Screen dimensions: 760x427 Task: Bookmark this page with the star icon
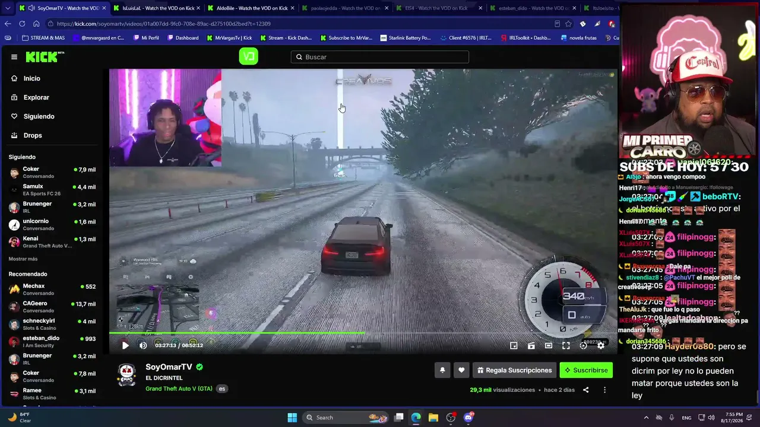click(568, 24)
